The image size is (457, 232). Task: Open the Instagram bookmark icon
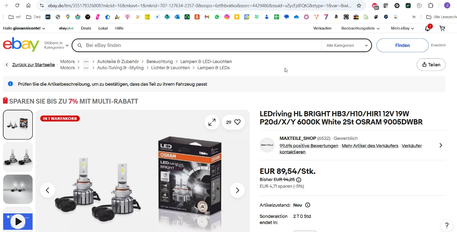[x=227, y=17]
